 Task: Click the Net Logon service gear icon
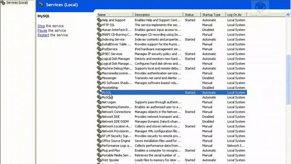(x=99, y=102)
